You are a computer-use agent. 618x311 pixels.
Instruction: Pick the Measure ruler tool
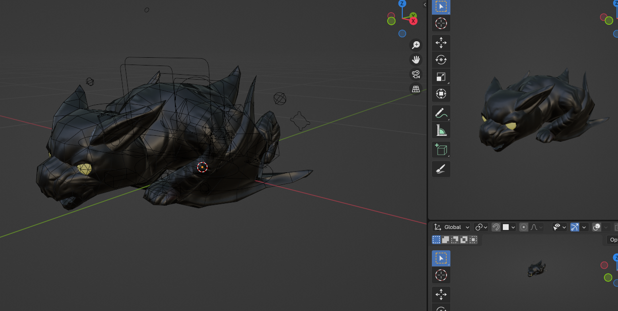coord(441,131)
